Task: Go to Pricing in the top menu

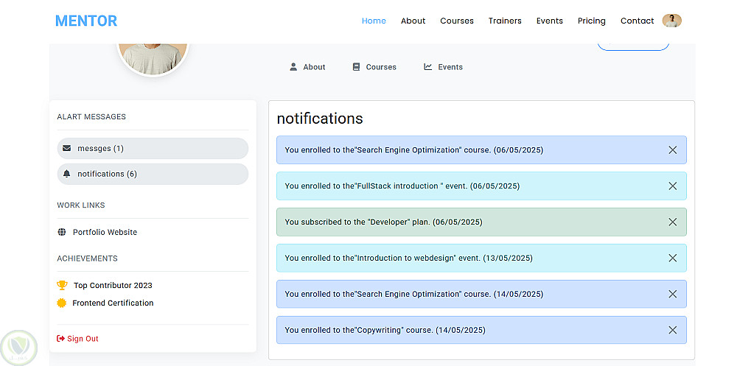Action: click(591, 21)
